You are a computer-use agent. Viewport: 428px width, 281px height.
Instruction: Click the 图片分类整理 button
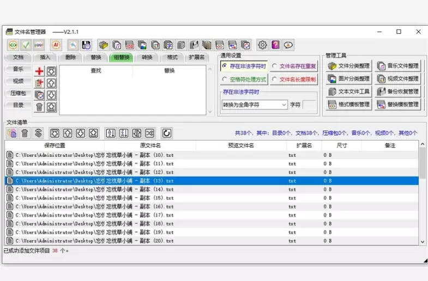coord(348,79)
